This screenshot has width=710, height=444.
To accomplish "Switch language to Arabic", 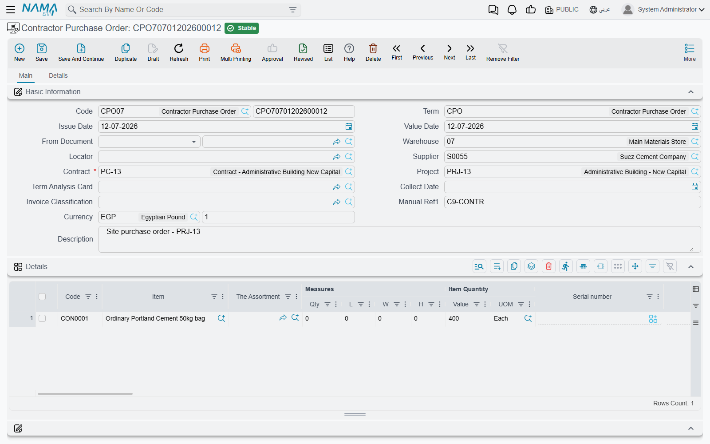I will [x=600, y=9].
